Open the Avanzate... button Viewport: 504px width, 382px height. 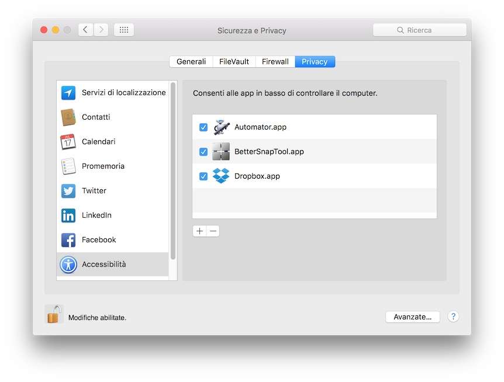click(413, 317)
